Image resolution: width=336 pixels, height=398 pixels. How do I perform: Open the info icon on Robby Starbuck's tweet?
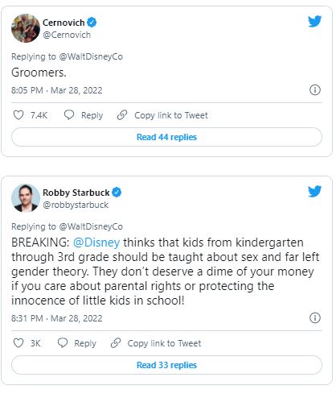pos(315,317)
